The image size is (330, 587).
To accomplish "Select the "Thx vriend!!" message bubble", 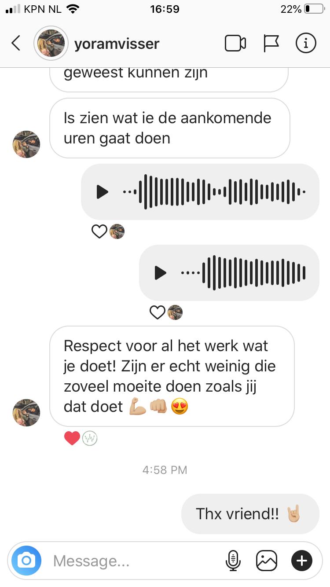I will point(250,514).
